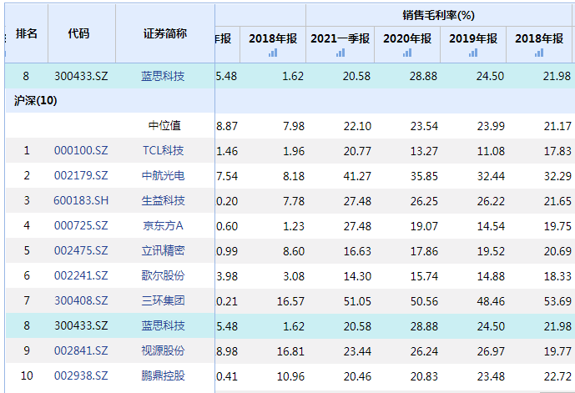Select 歌尔股份 value 14.30

(x=357, y=276)
